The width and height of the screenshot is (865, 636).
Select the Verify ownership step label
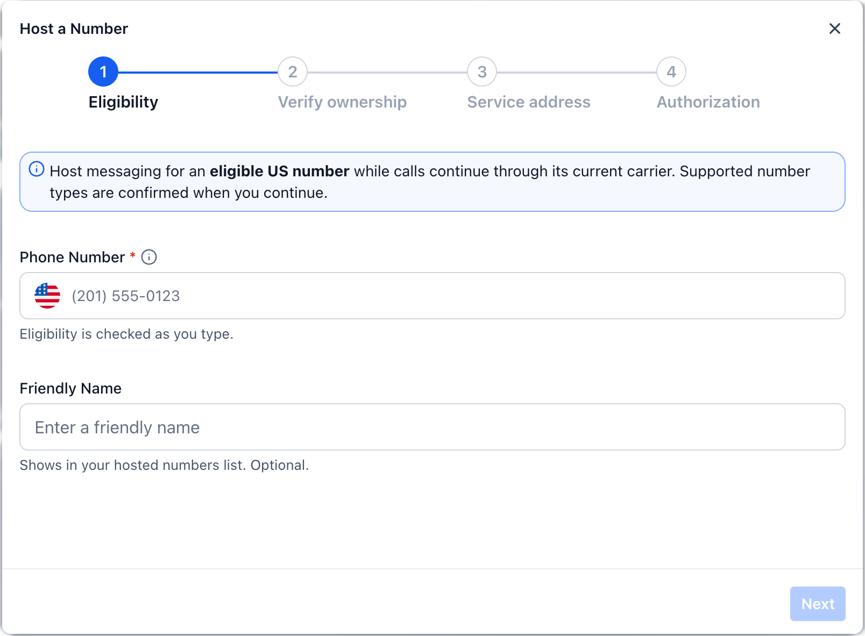(x=342, y=102)
